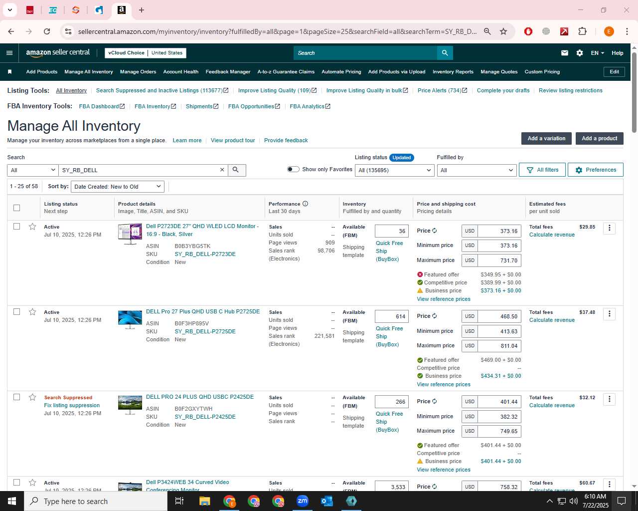Open SKU SY_RB_DELL-P2725DE link
Viewport: 638px width, 511px height.
coord(205,331)
